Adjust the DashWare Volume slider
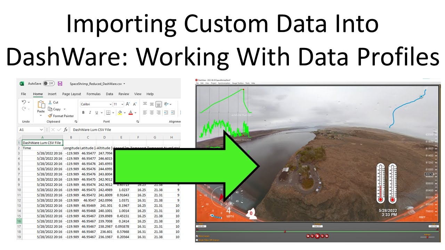 [x=428, y=237]
